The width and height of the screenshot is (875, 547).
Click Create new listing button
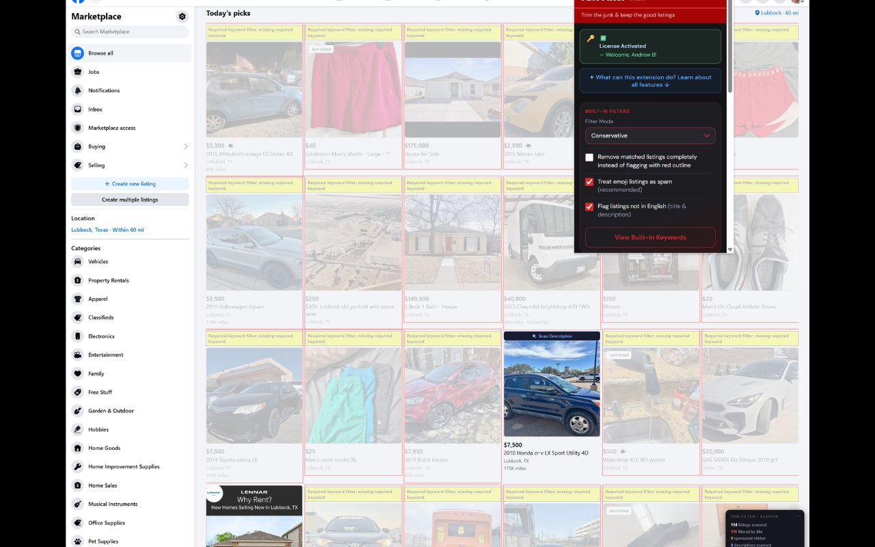pyautogui.click(x=130, y=184)
